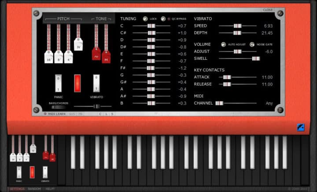The width and height of the screenshot is (317, 192).
Task: Click the F tuning slider handle
Action: [x=151, y=61]
